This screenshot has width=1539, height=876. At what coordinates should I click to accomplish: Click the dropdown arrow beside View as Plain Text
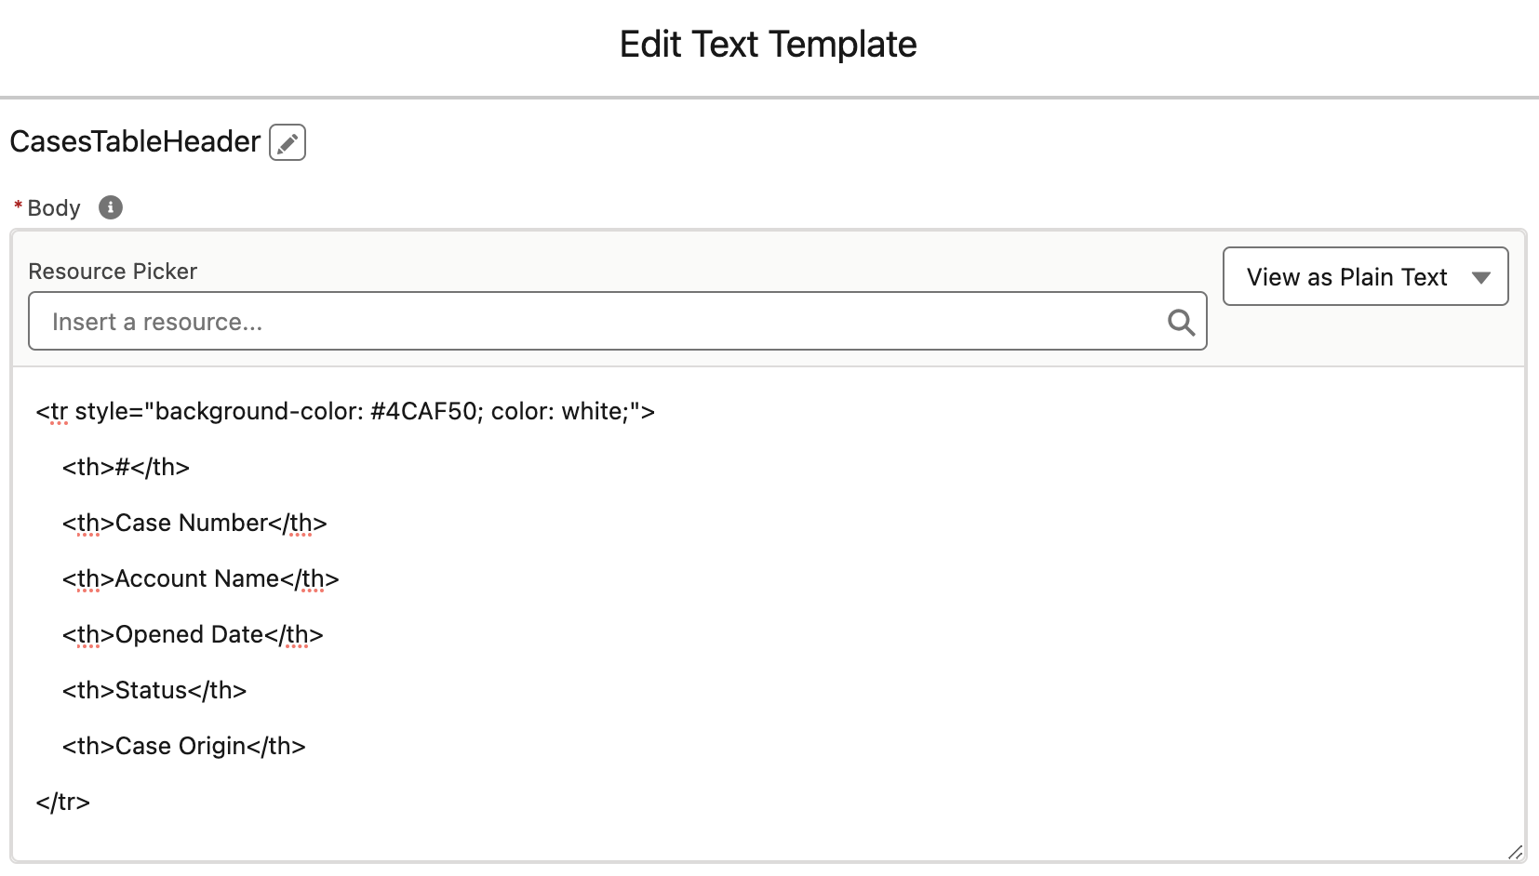coord(1482,276)
